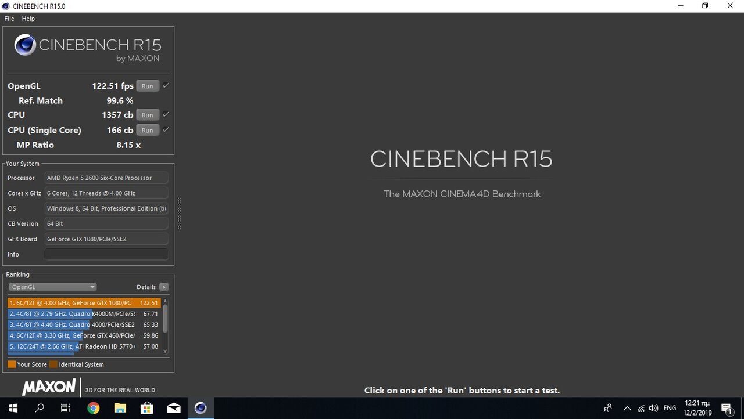The width and height of the screenshot is (744, 419).
Task: Click Cinebench taskbar icon
Action: click(201, 408)
